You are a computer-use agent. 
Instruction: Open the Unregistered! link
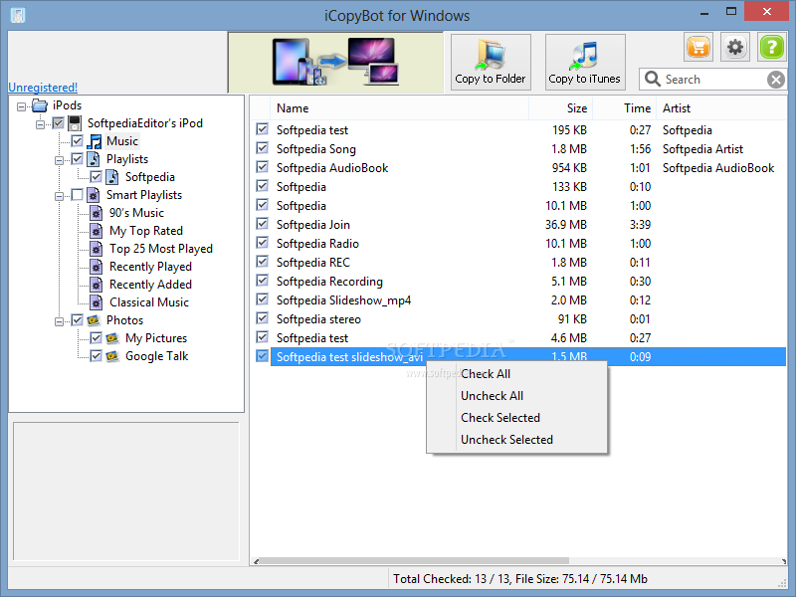(43, 88)
